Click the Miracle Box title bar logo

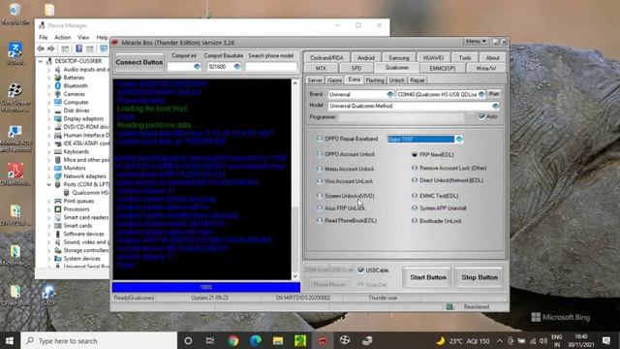(115, 43)
